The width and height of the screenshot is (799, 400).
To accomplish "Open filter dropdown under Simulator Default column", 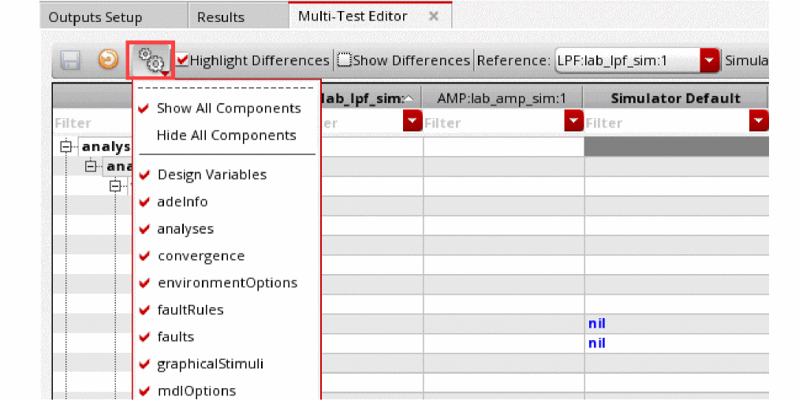I will click(x=760, y=122).
